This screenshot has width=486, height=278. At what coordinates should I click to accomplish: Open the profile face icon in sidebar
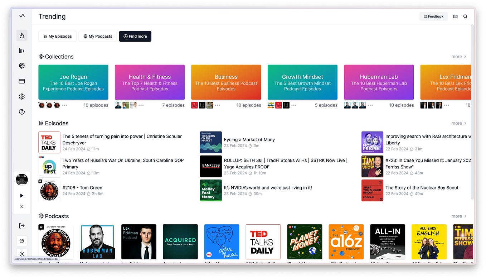tap(22, 111)
